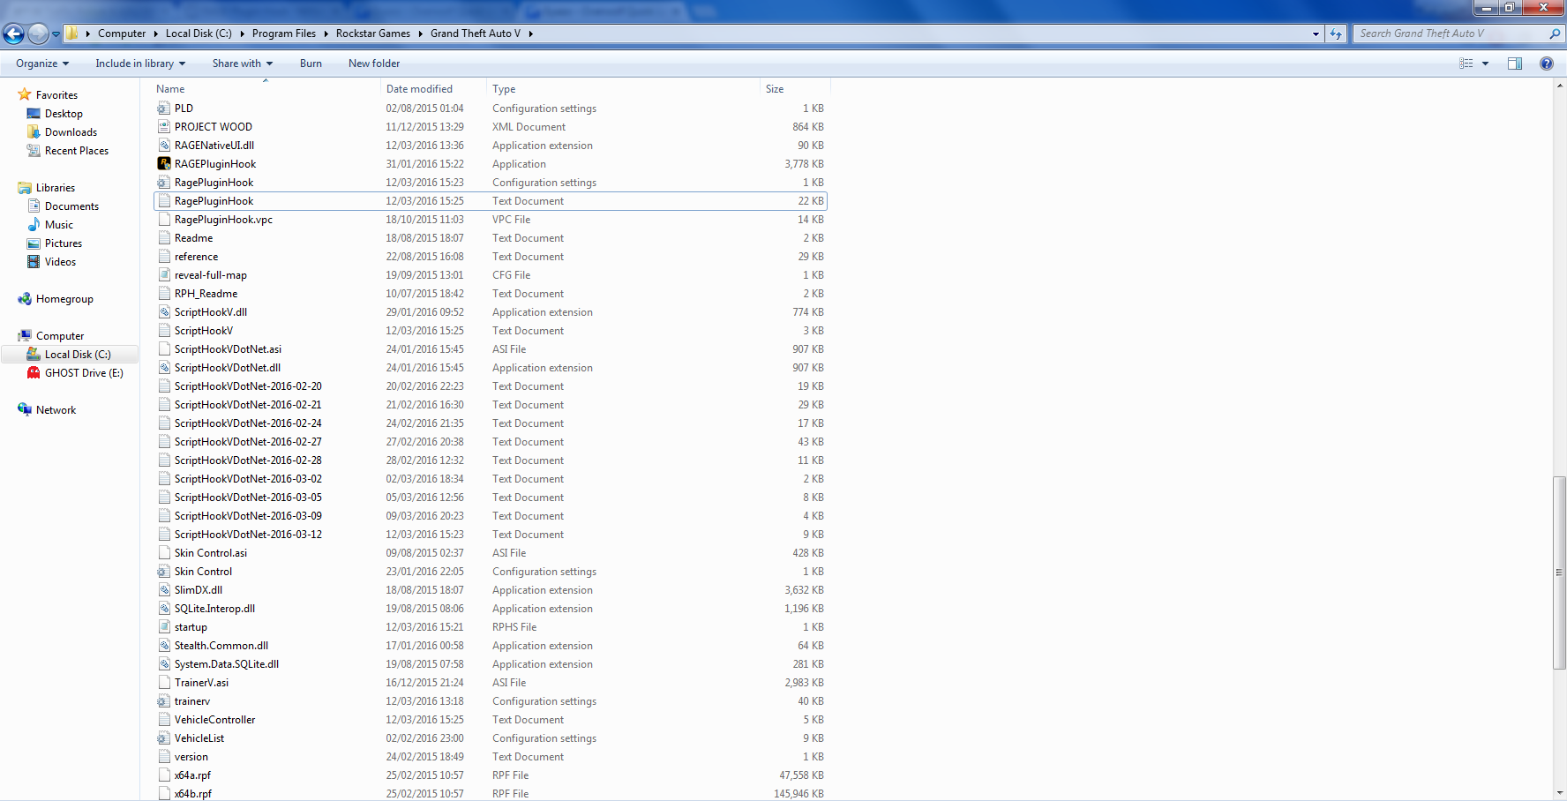1567x801 pixels.
Task: Open the more view options dropdown arrow
Action: pyautogui.click(x=1485, y=64)
